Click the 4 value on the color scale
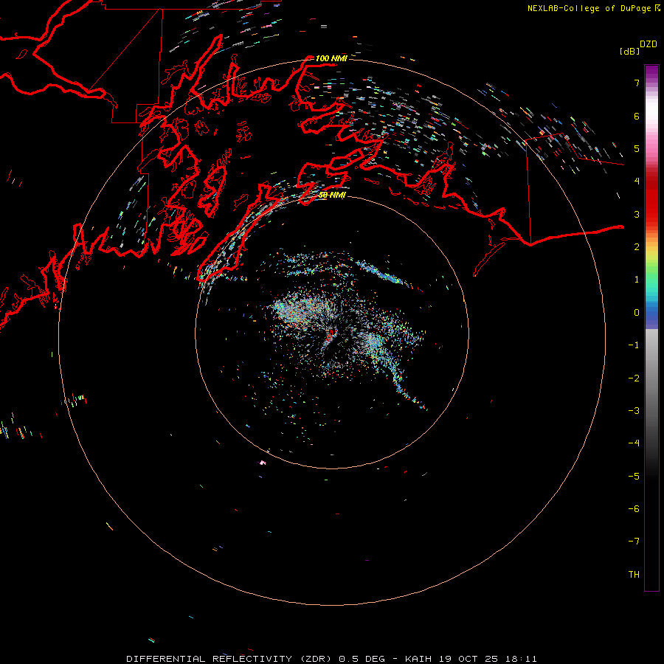664x664 pixels. pos(637,181)
